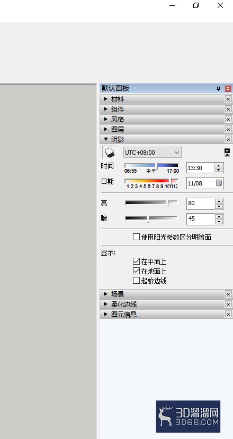
Task: Decrease 亮 value with the down arrow
Action: coord(219,206)
